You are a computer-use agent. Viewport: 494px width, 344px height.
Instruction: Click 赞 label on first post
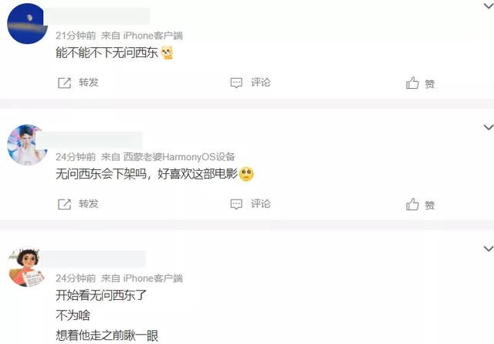point(430,84)
